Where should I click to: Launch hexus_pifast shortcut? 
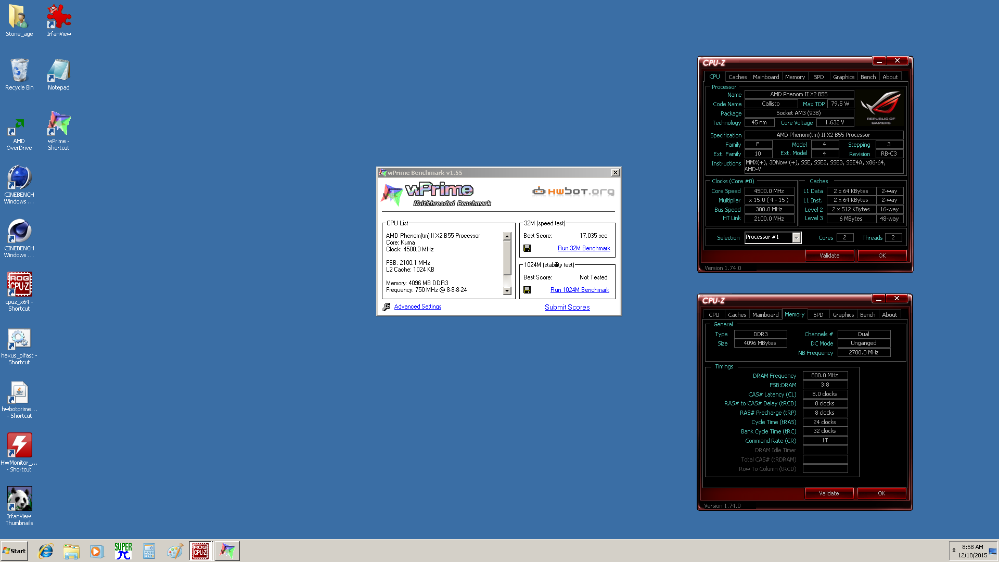[x=19, y=346]
